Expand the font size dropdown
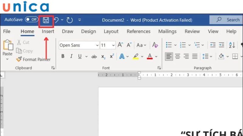 tap(113, 45)
